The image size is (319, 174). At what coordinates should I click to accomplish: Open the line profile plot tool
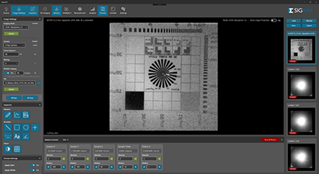(17, 115)
